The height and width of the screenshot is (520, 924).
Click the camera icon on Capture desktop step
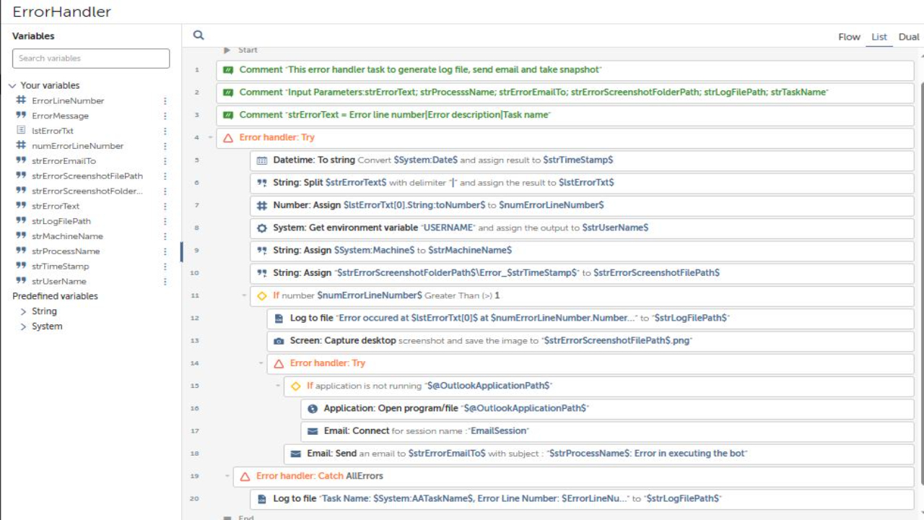279,341
